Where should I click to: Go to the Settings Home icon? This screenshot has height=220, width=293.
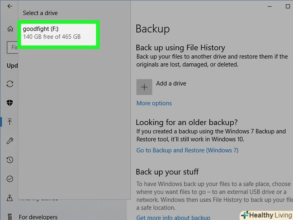click(x=10, y=29)
